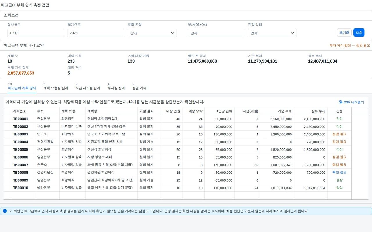Sort by 계획번호 column header
The height and width of the screenshot is (232, 372).
tap(23, 111)
